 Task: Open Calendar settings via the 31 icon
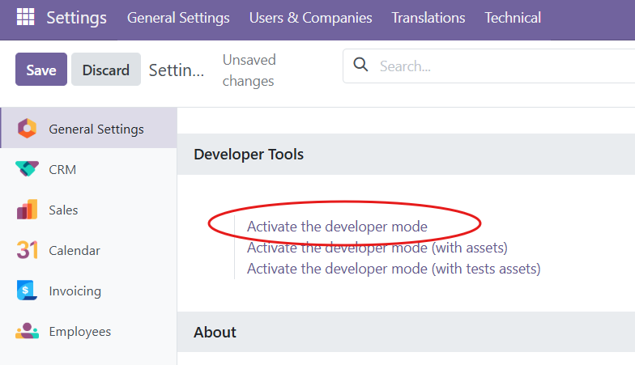click(27, 250)
